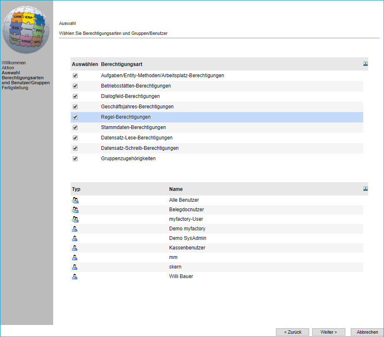
Task: Toggle the Dialogfeld-Berechtigungen checkbox
Action: [75, 96]
